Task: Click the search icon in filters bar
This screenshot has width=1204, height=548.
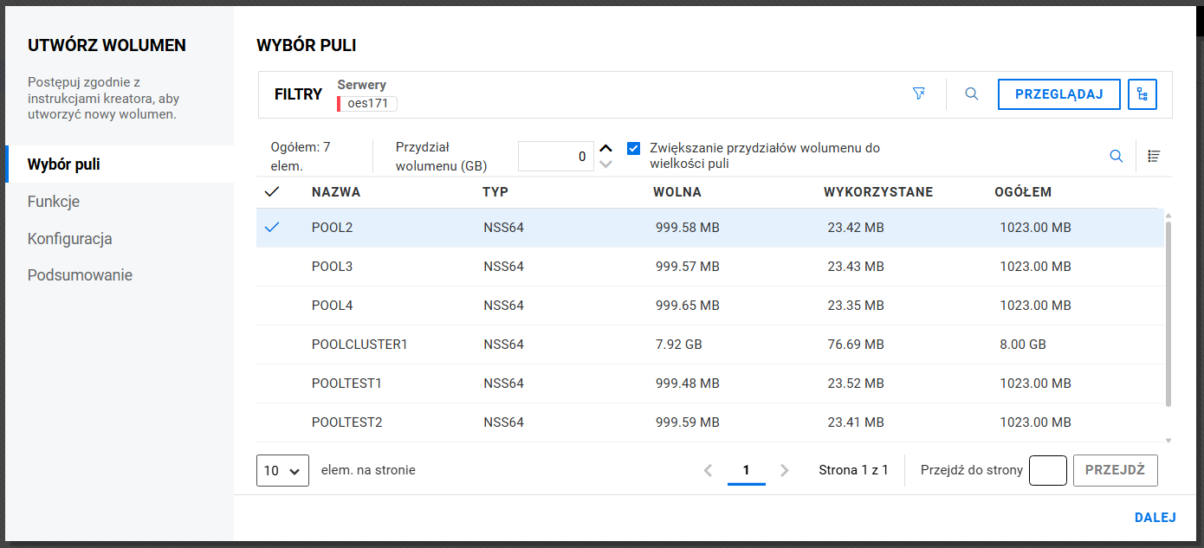Action: pos(972,93)
